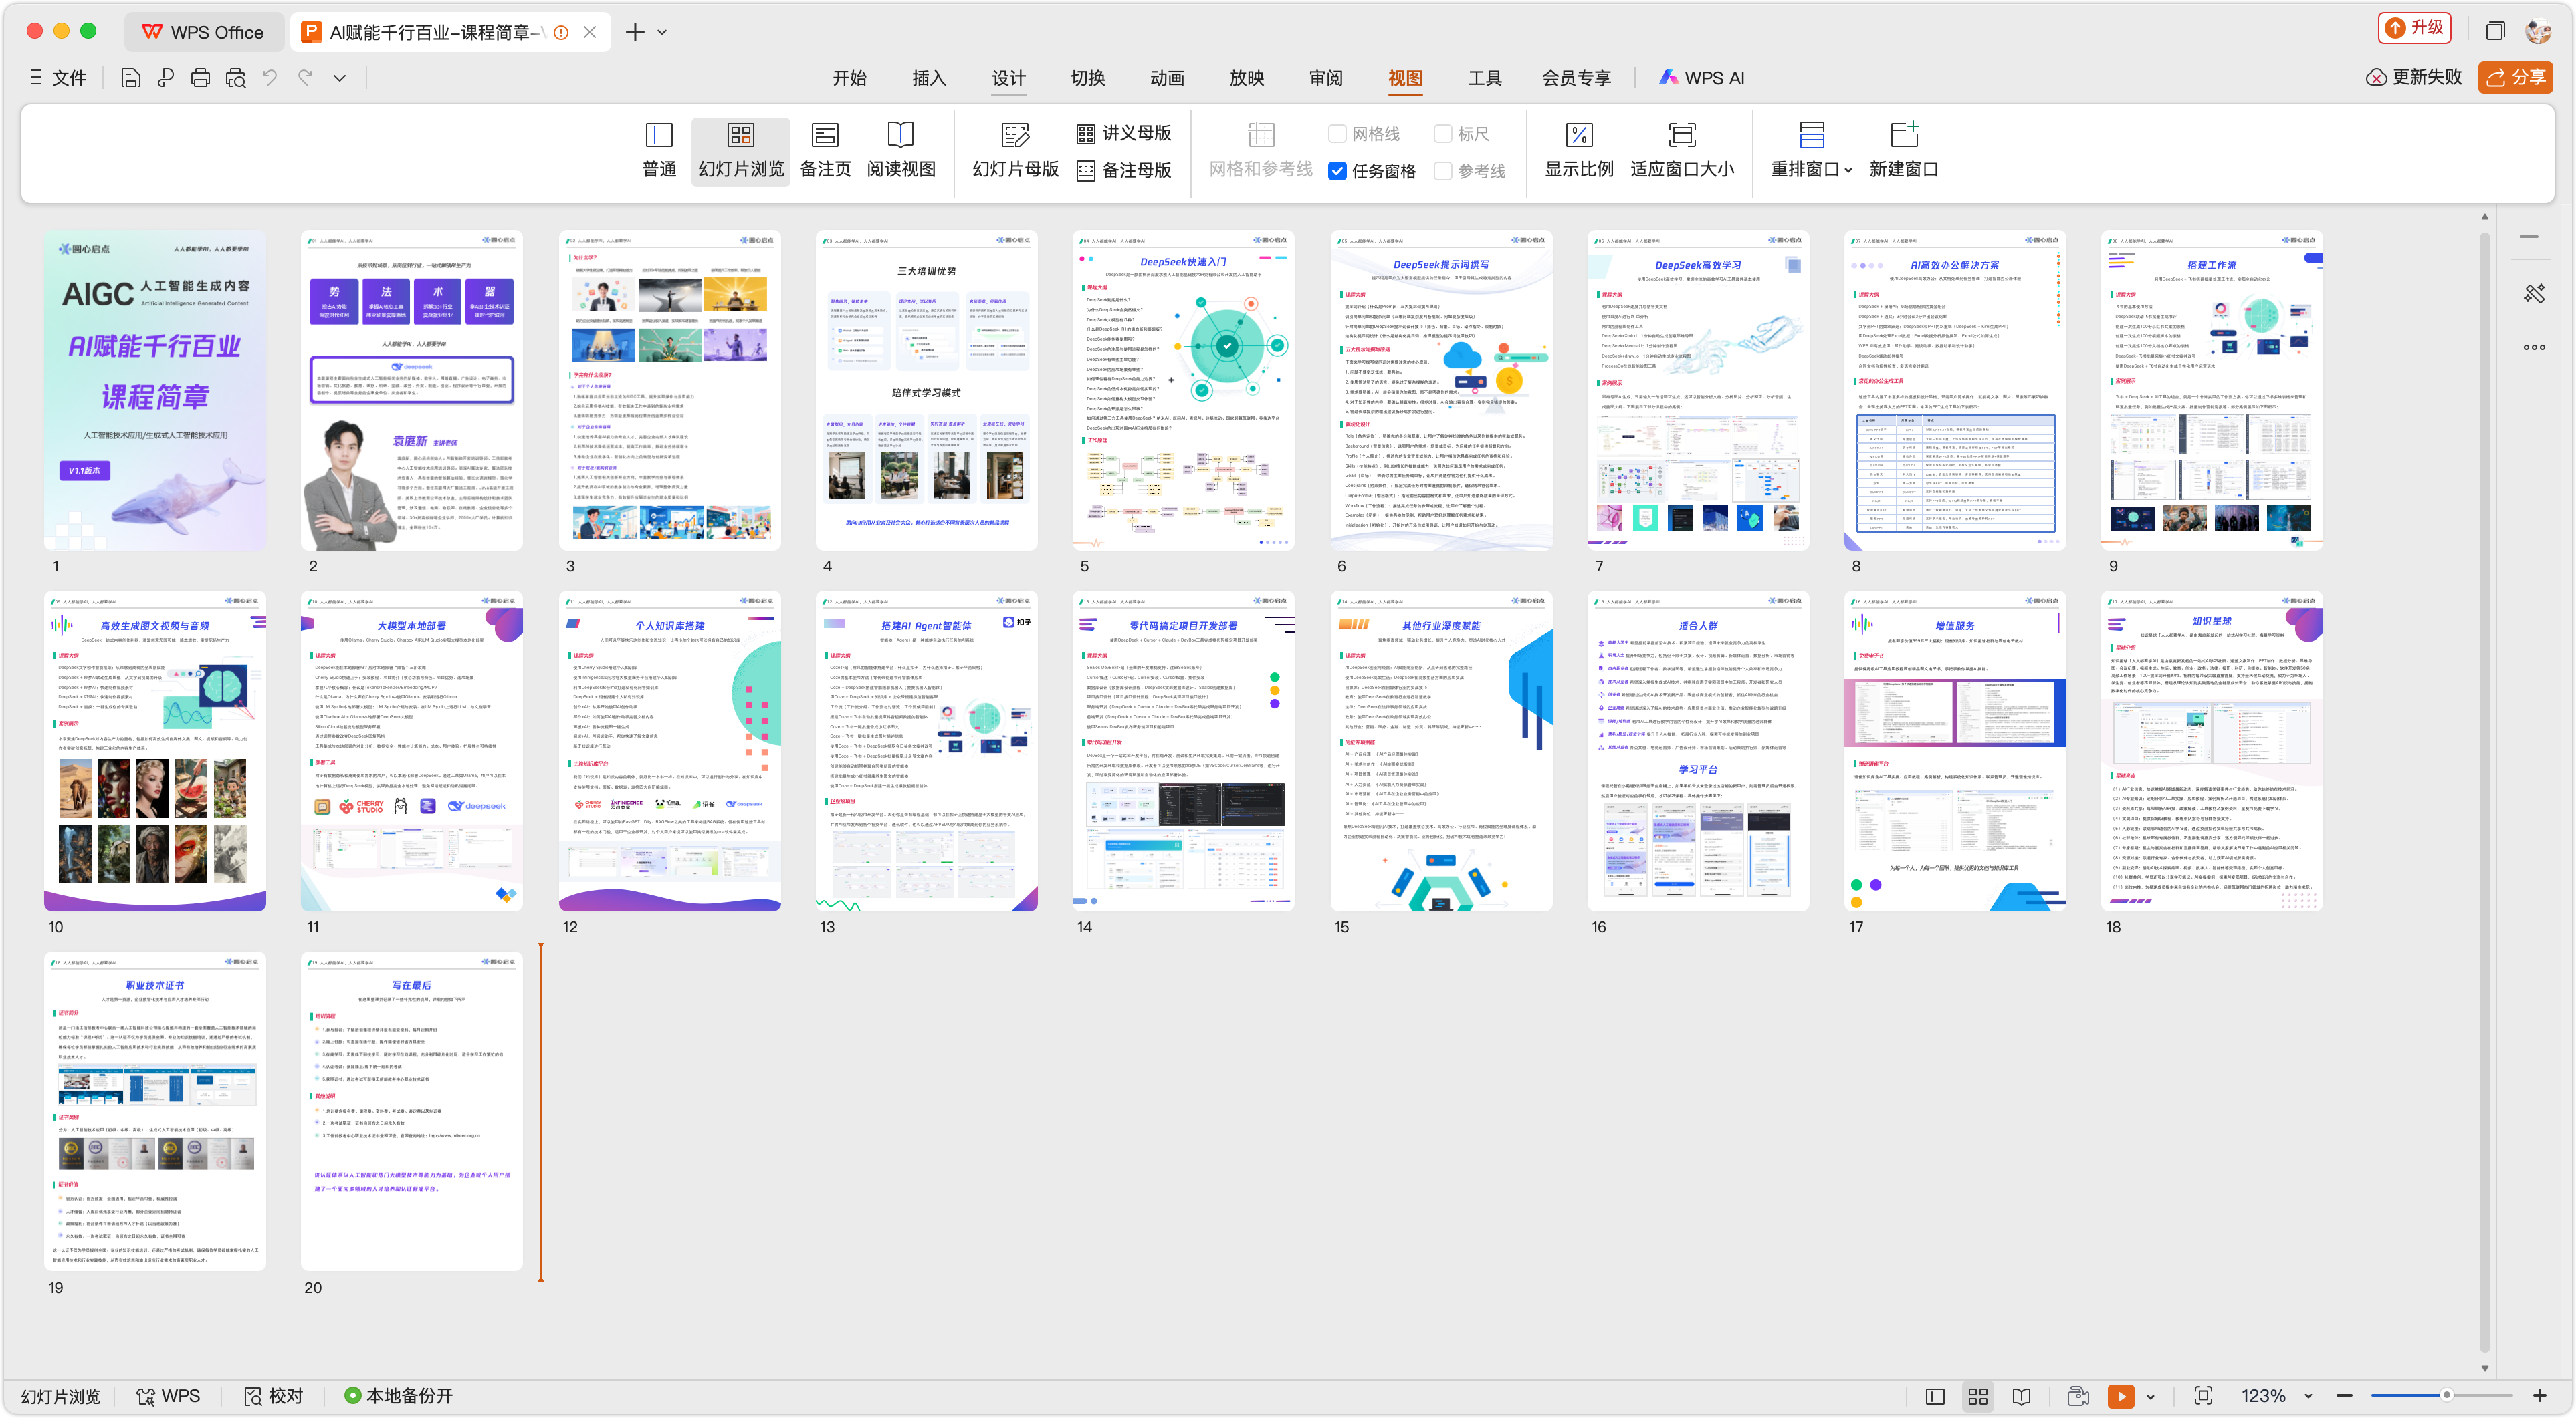Click the Upgrade button (升级)
Image resolution: width=2576 pixels, height=1418 pixels.
coord(2413,28)
